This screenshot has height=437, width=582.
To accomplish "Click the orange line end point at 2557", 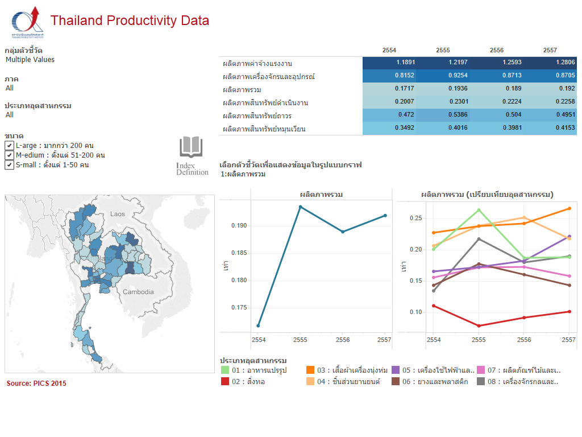I will pos(569,208).
